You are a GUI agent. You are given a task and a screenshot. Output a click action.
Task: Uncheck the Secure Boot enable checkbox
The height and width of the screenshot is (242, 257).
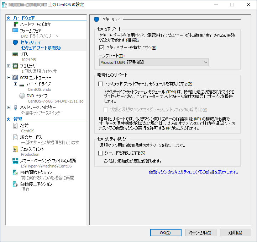point(101,48)
